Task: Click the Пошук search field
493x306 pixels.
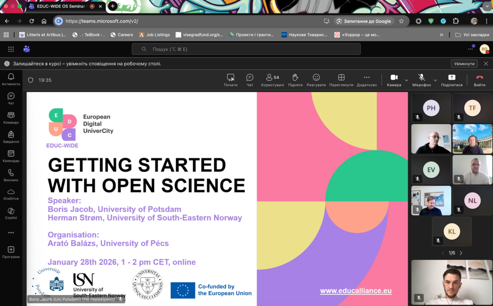Action: point(246,49)
